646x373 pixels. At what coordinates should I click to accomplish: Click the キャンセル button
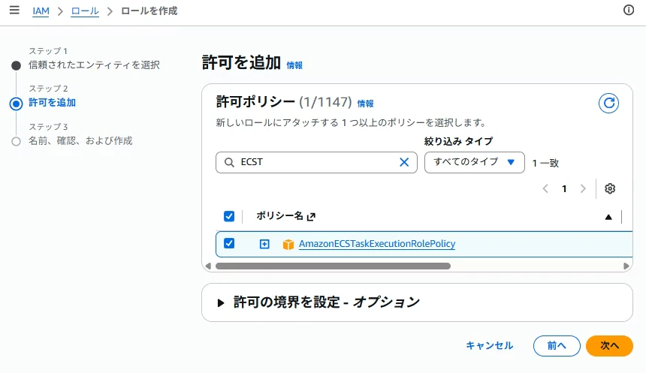(x=490, y=345)
